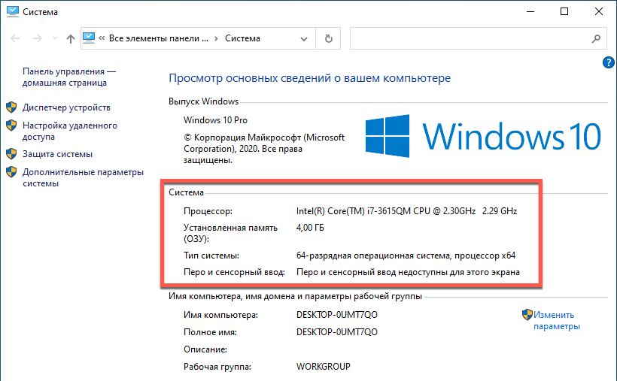617x381 pixels.
Task: Click the computer icon in address bar
Action: [89, 38]
